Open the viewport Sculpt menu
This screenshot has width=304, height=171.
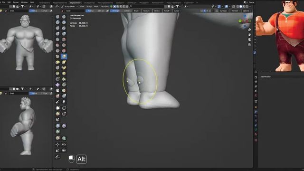point(89,7)
